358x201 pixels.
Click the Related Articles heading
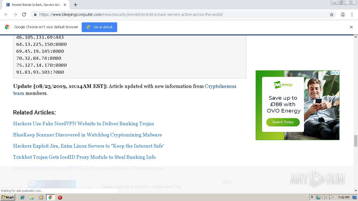click(x=34, y=113)
